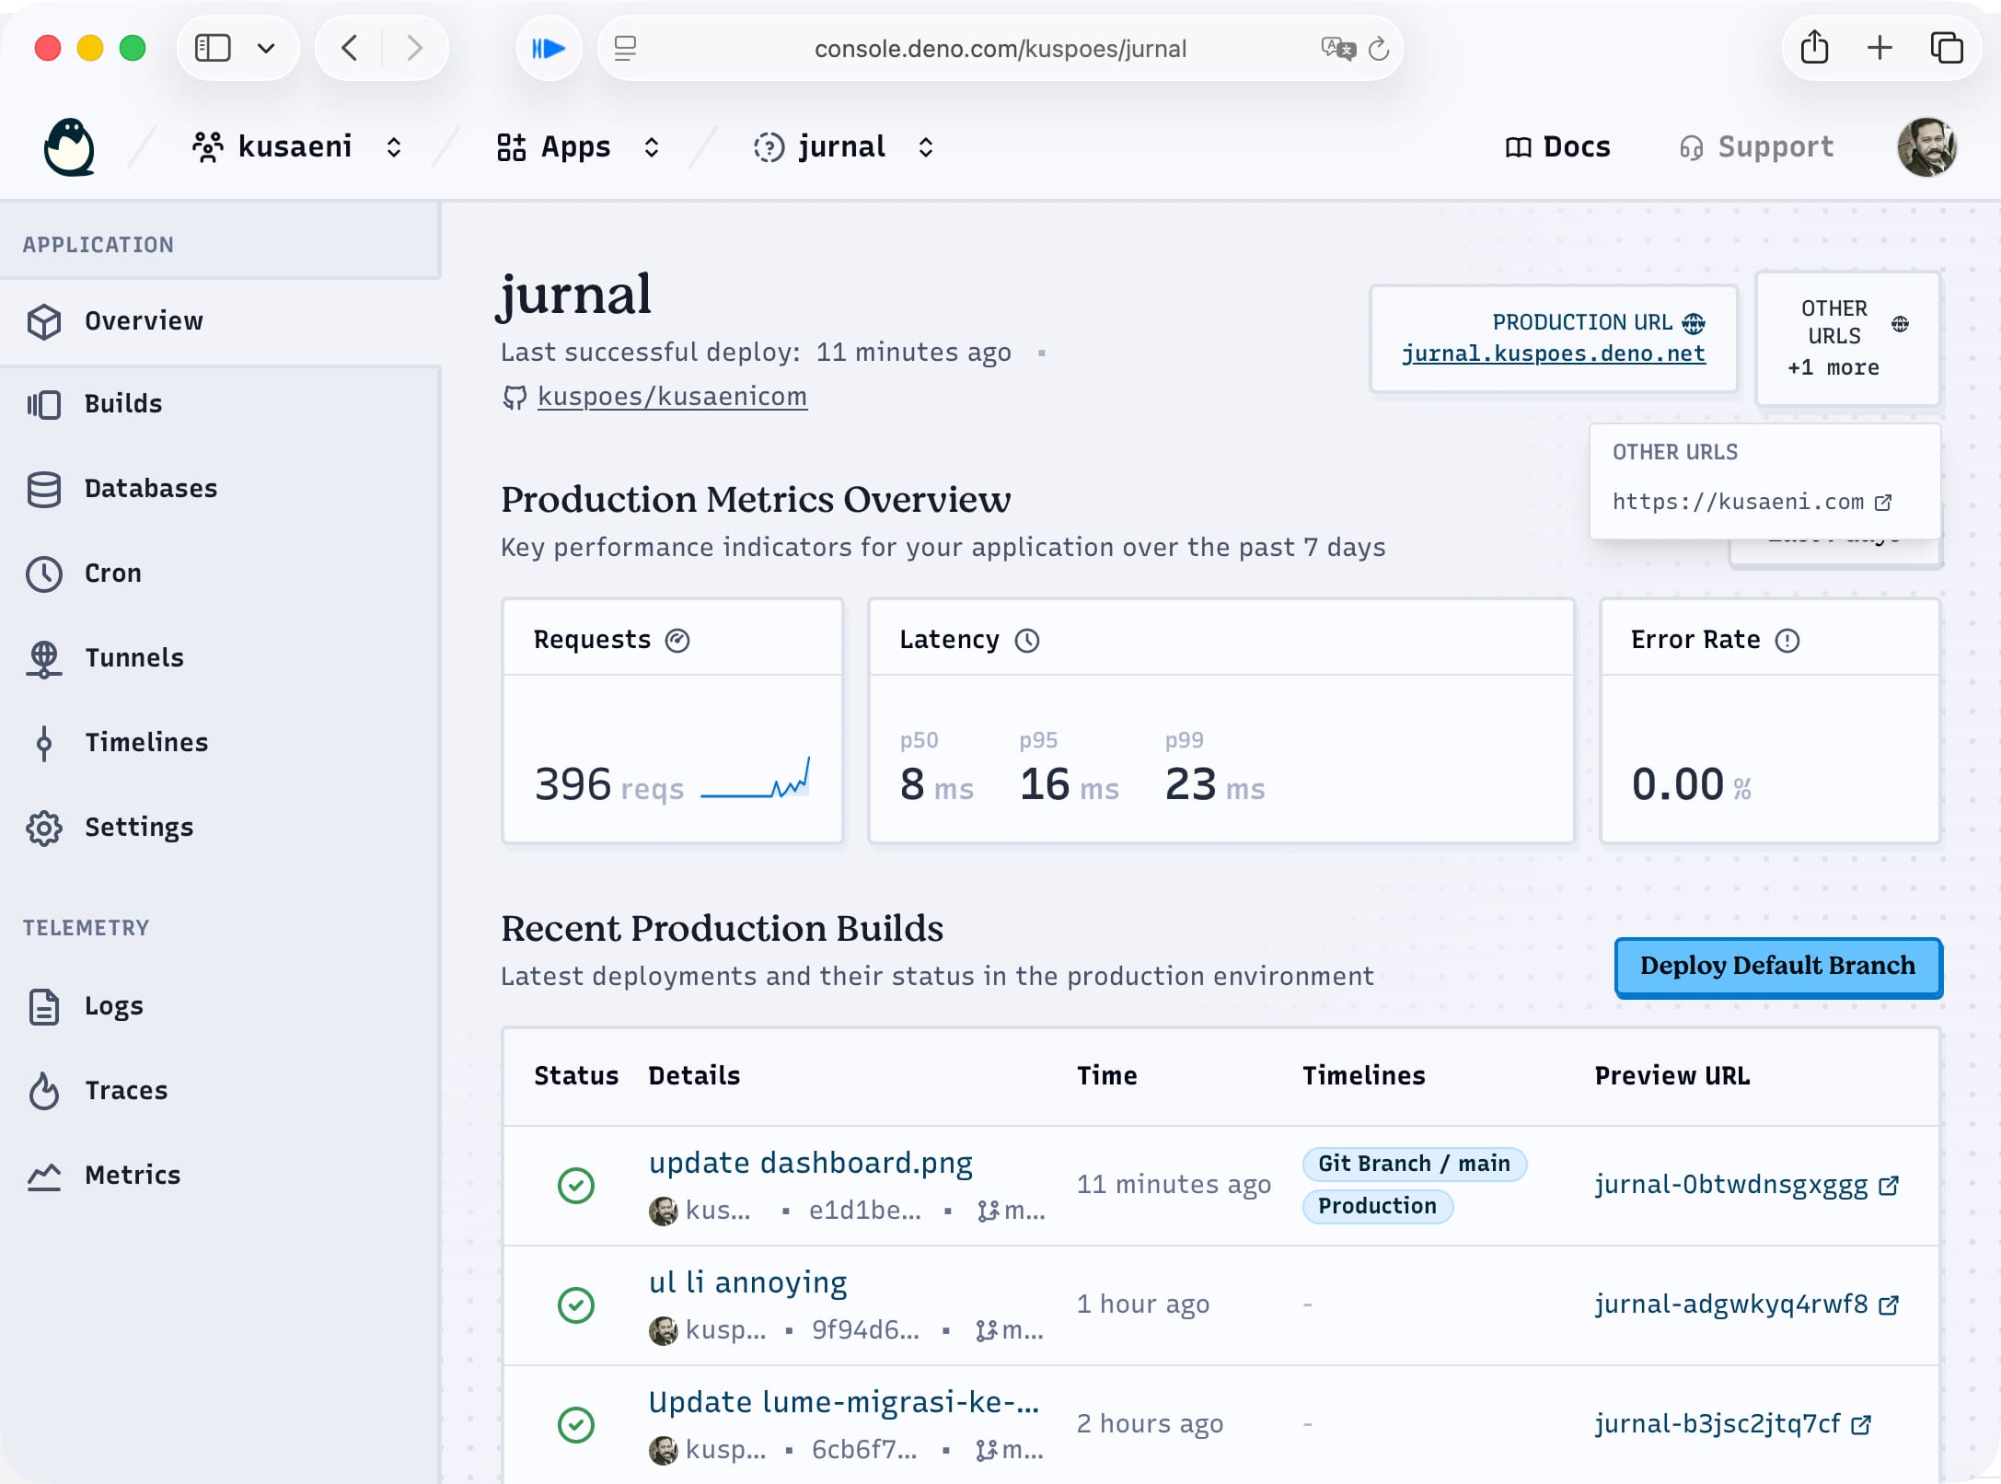2001x1484 pixels.
Task: Open the update dashboard.png build
Action: click(x=810, y=1163)
